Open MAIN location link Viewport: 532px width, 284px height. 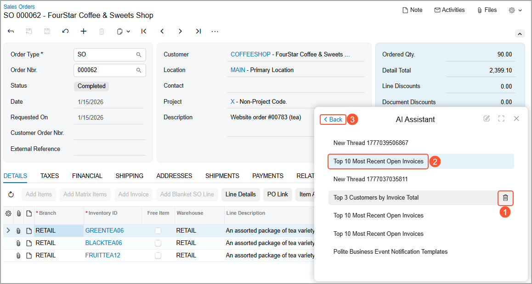click(x=238, y=70)
